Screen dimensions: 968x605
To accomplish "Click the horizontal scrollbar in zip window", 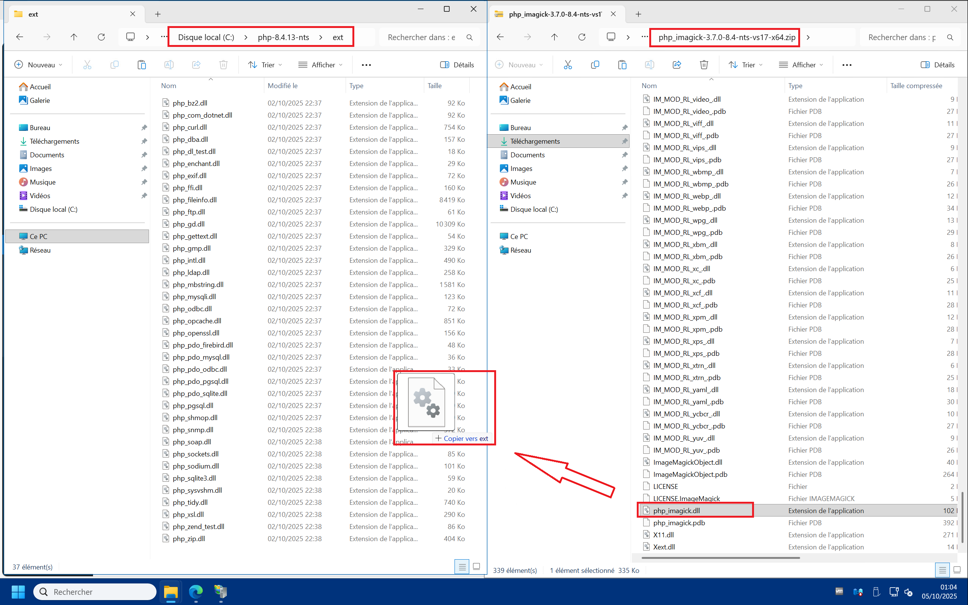I will (720, 558).
